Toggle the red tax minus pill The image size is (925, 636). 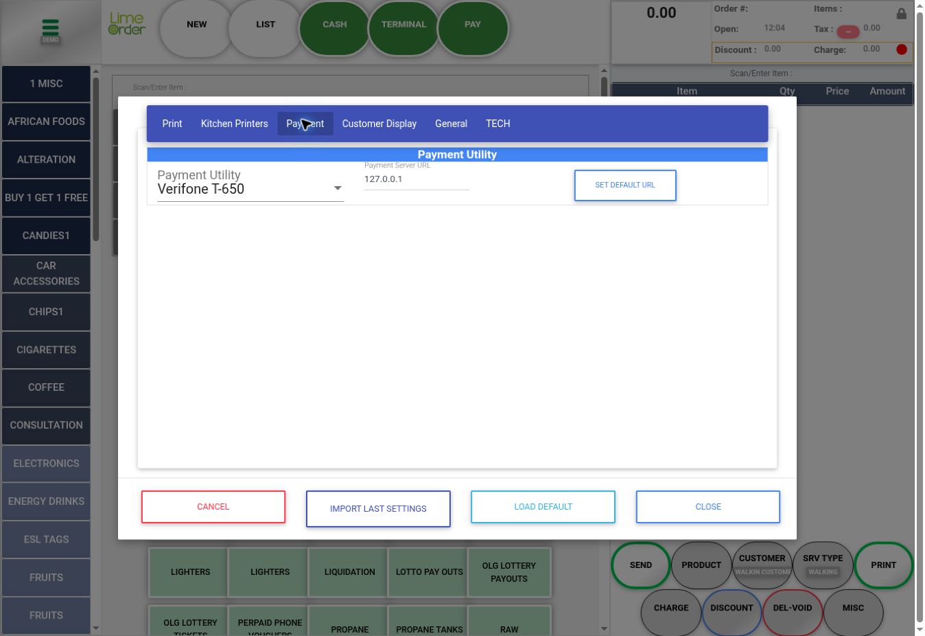tap(848, 32)
